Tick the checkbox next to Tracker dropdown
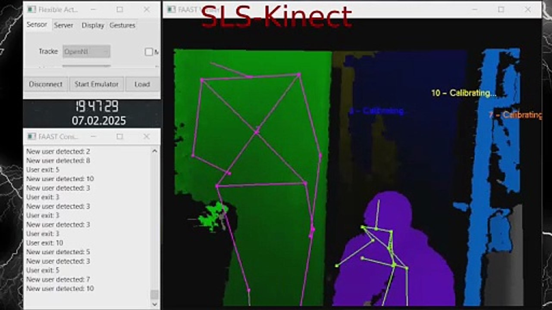 point(149,52)
